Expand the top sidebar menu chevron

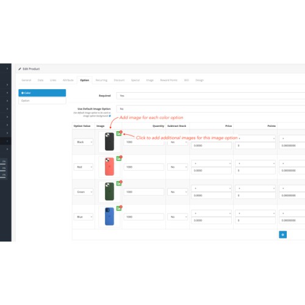pyautogui.click(x=7, y=69)
